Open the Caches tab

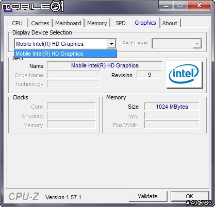click(40, 23)
